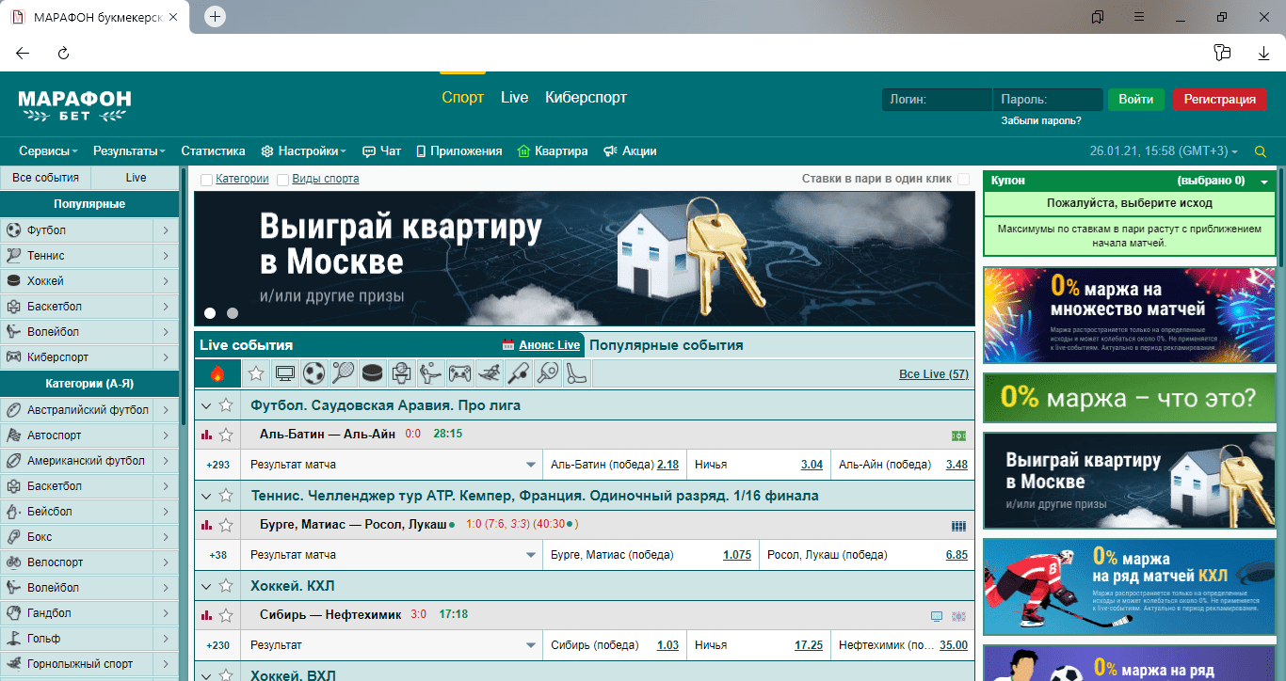This screenshot has height=681, width=1286.
Task: Filter live events by hockey puck icon
Action: click(x=373, y=373)
